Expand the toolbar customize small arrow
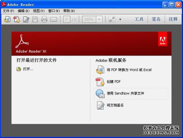183x138 pixels. click(120, 19)
